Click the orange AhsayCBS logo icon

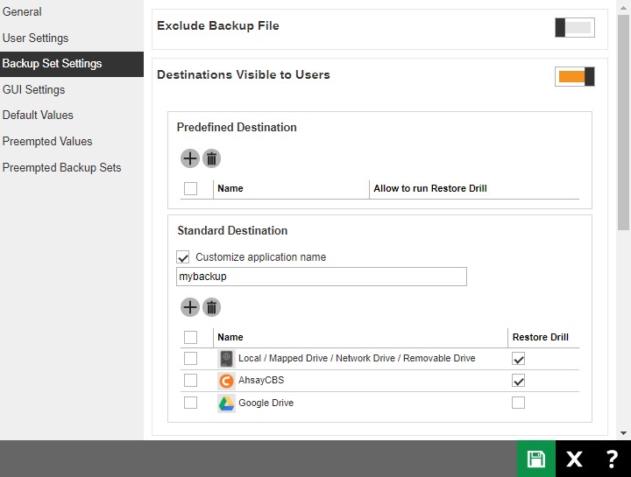point(226,381)
